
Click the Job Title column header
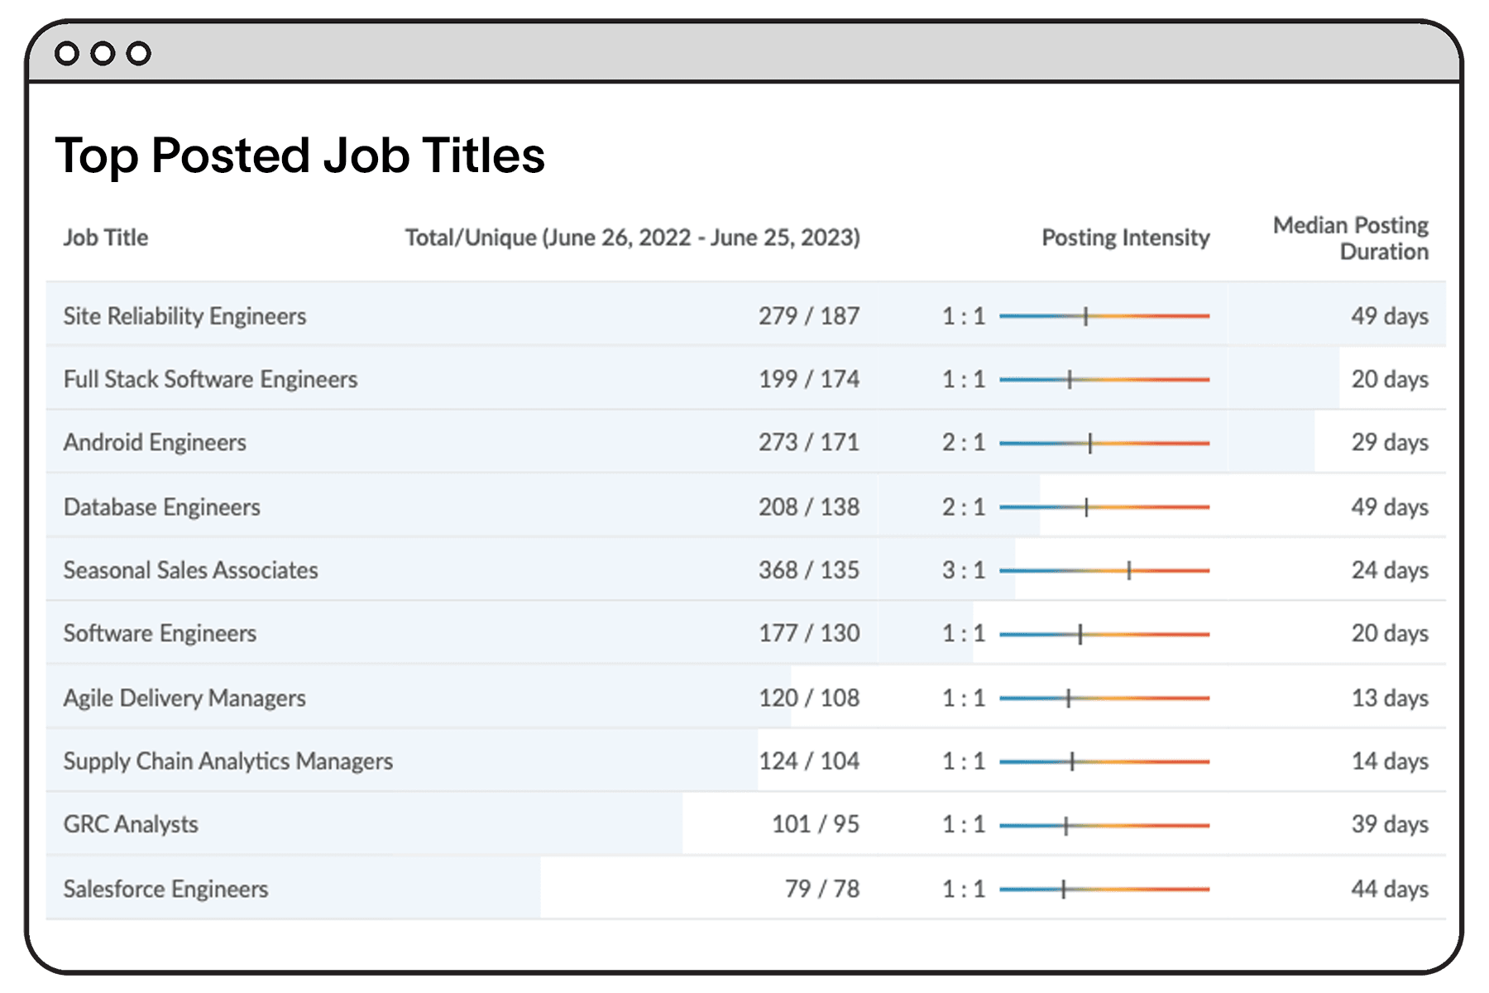coord(106,237)
